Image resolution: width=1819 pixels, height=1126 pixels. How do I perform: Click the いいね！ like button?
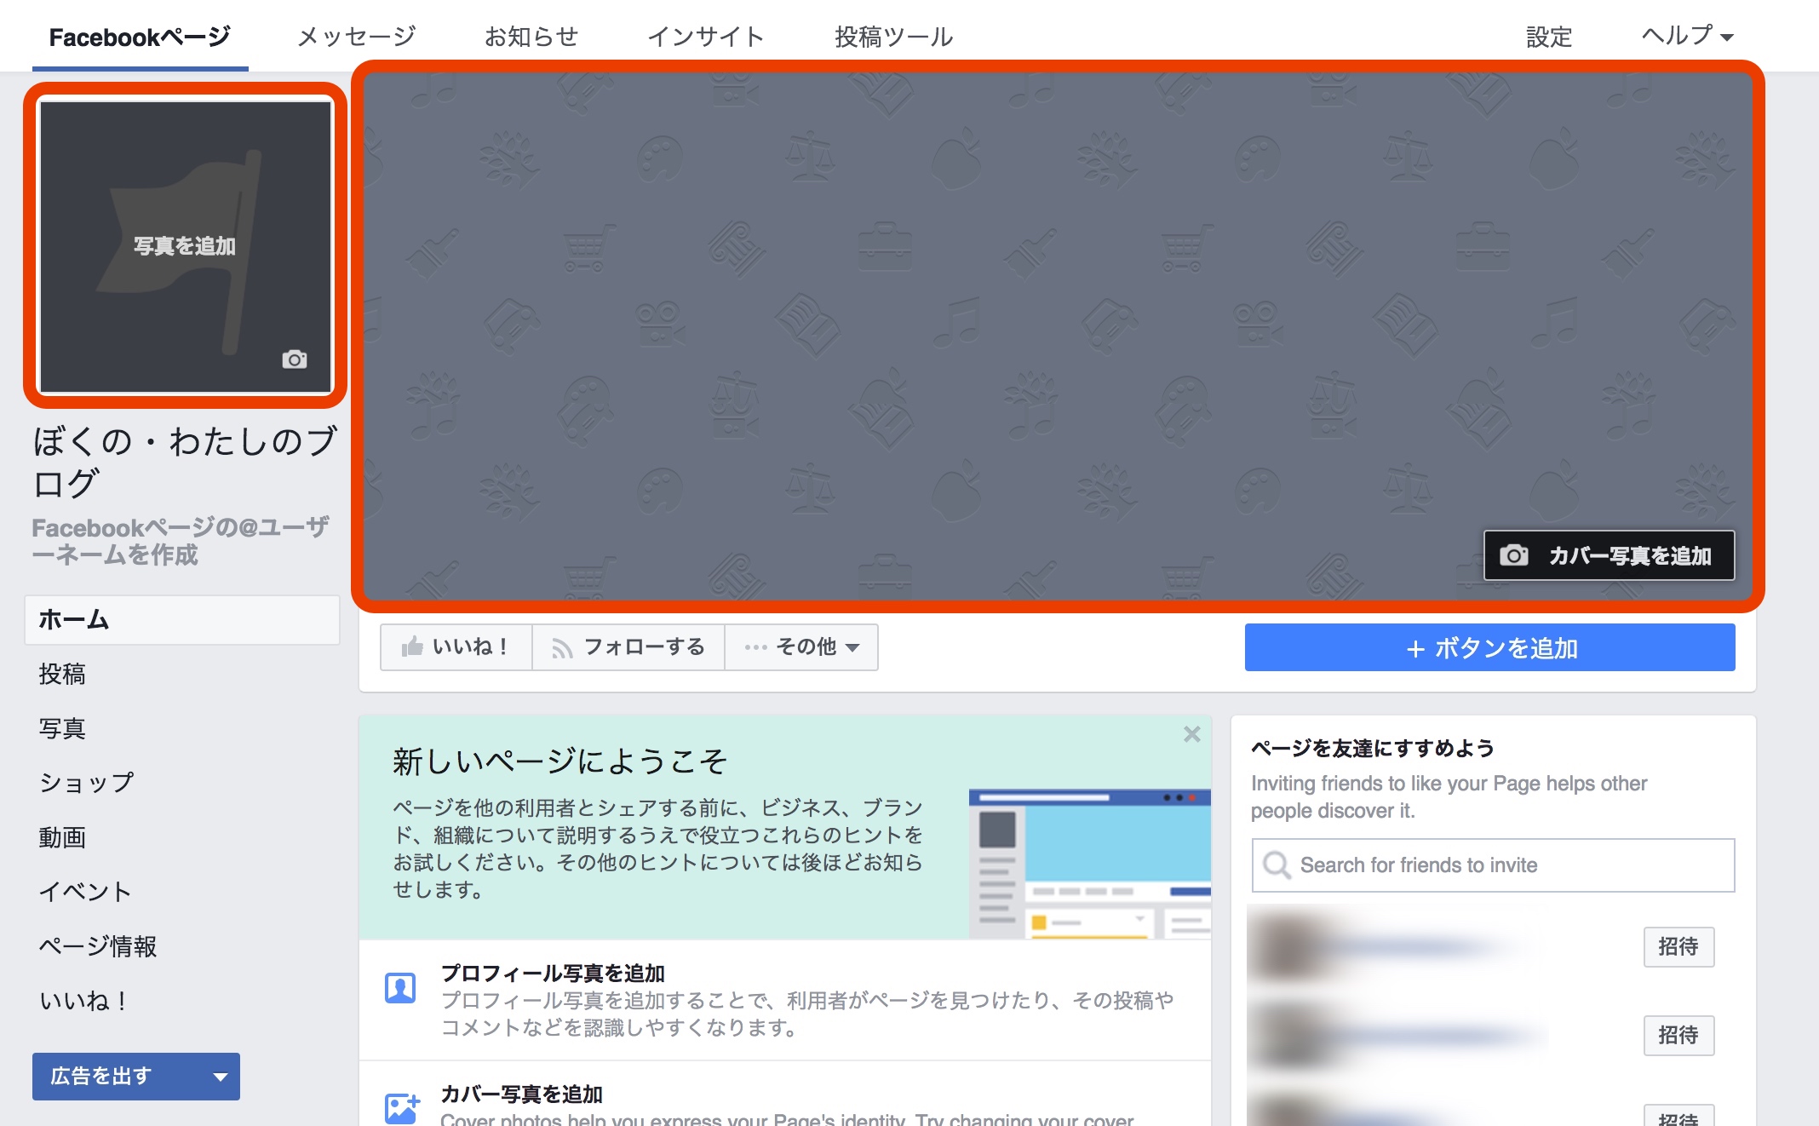pos(456,647)
